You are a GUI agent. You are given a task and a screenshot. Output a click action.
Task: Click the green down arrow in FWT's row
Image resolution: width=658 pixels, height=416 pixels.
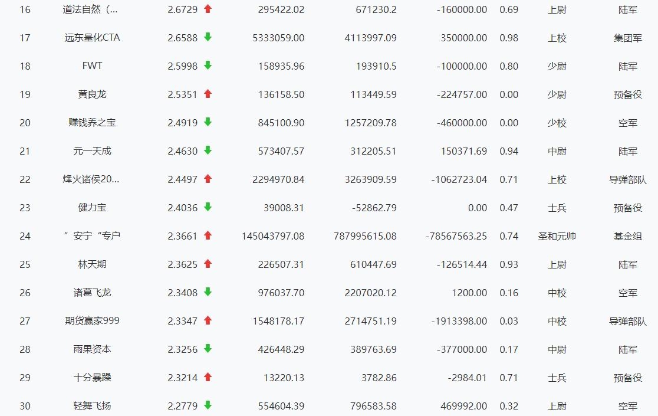(208, 65)
